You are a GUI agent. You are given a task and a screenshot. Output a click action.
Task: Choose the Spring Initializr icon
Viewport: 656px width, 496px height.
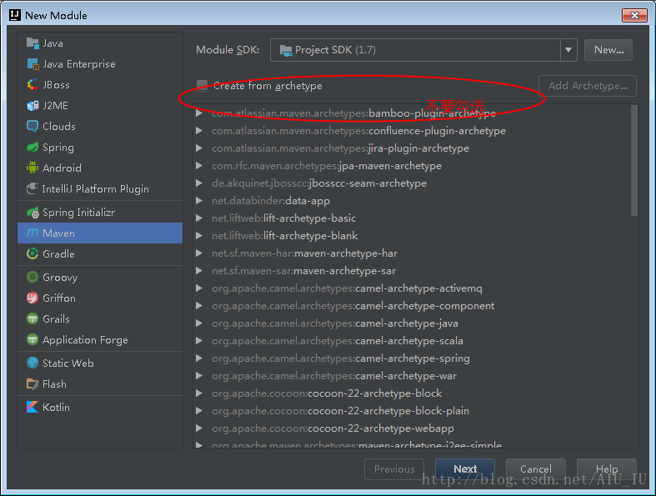point(33,213)
